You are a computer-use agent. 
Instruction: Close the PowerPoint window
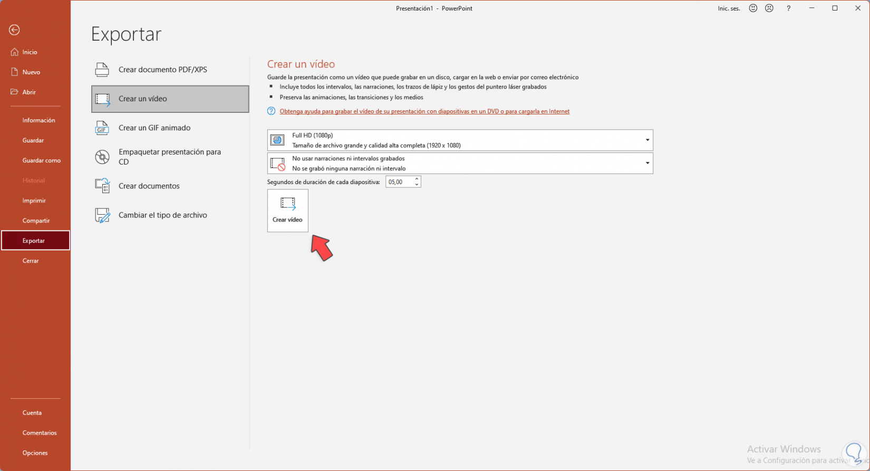tap(858, 8)
